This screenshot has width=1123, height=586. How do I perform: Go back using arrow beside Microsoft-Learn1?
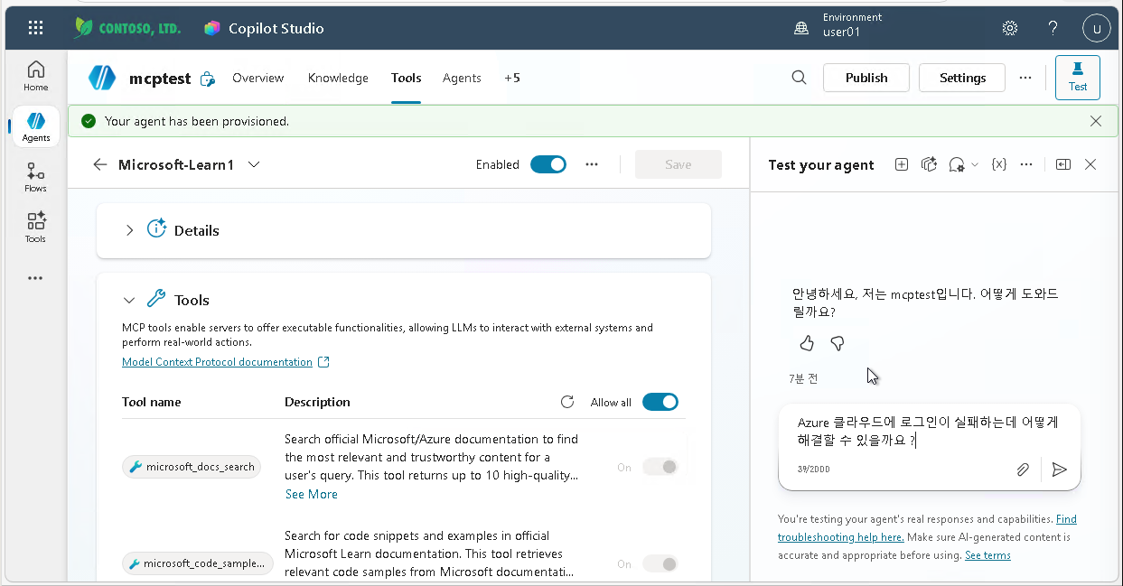click(x=100, y=164)
